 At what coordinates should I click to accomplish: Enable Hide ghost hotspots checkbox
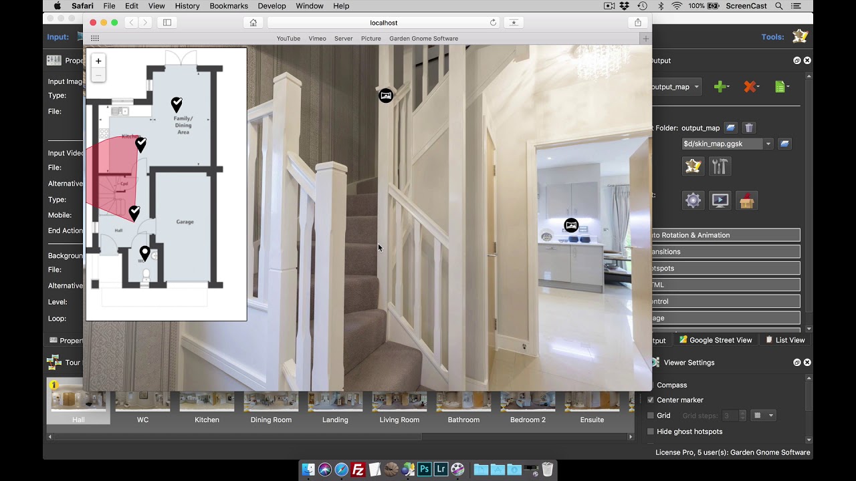pyautogui.click(x=651, y=432)
